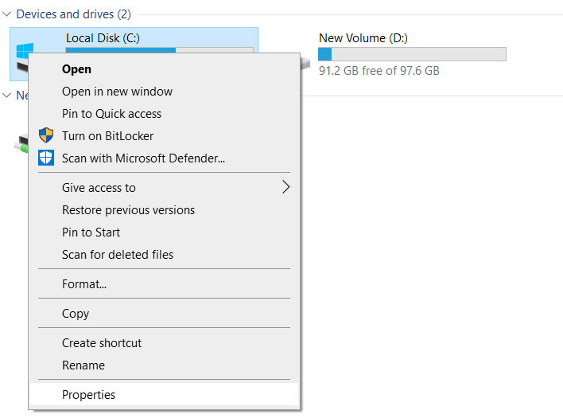
Task: Select Copy in the context menu
Action: pyautogui.click(x=164, y=314)
